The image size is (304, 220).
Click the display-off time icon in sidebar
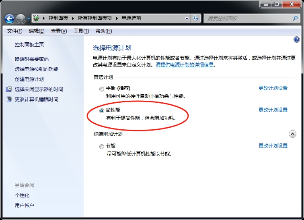(x=9, y=89)
